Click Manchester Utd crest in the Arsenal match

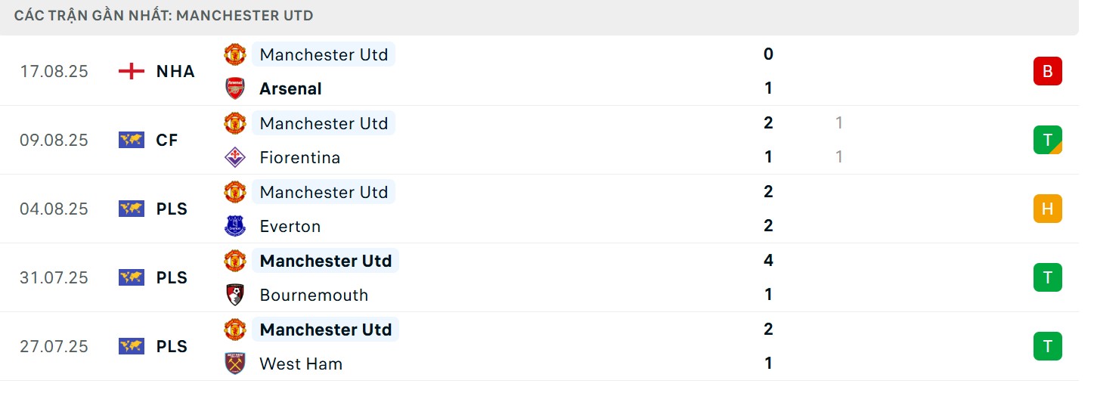tap(235, 54)
